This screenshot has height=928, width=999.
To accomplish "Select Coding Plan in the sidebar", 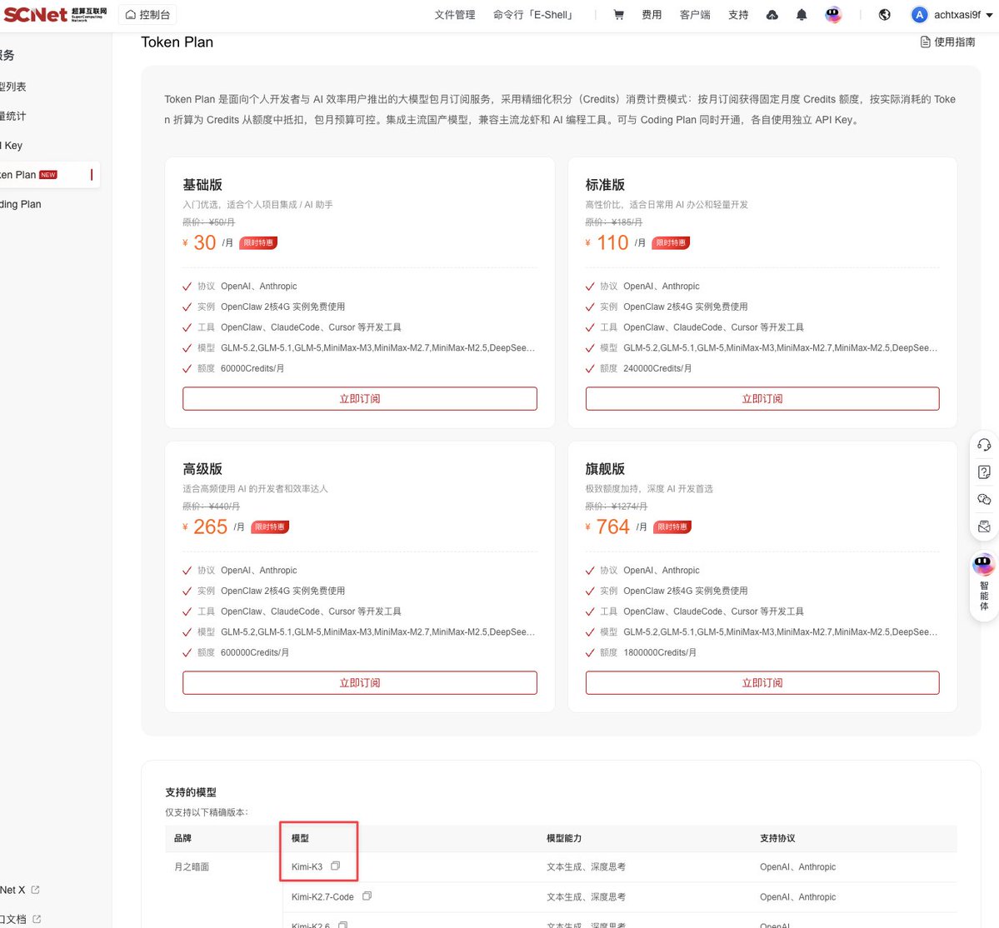I will tap(20, 204).
